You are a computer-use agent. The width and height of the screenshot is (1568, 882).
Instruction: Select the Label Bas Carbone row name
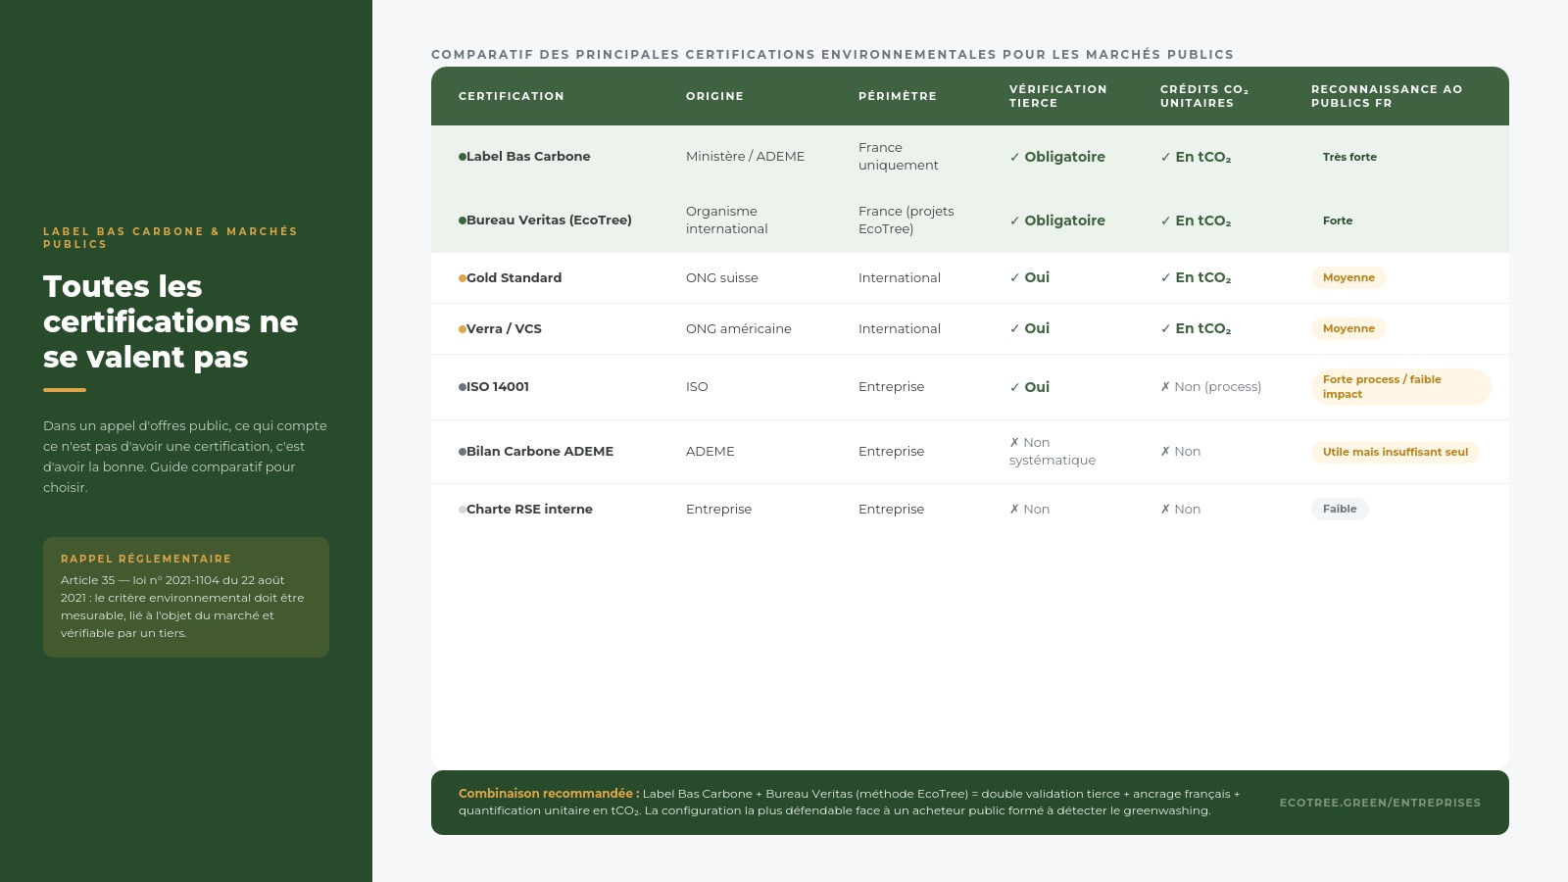528,157
